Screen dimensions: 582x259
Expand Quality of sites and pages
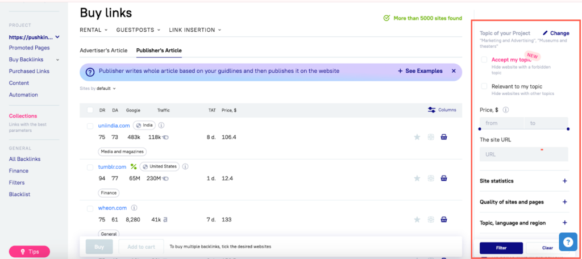coord(564,202)
